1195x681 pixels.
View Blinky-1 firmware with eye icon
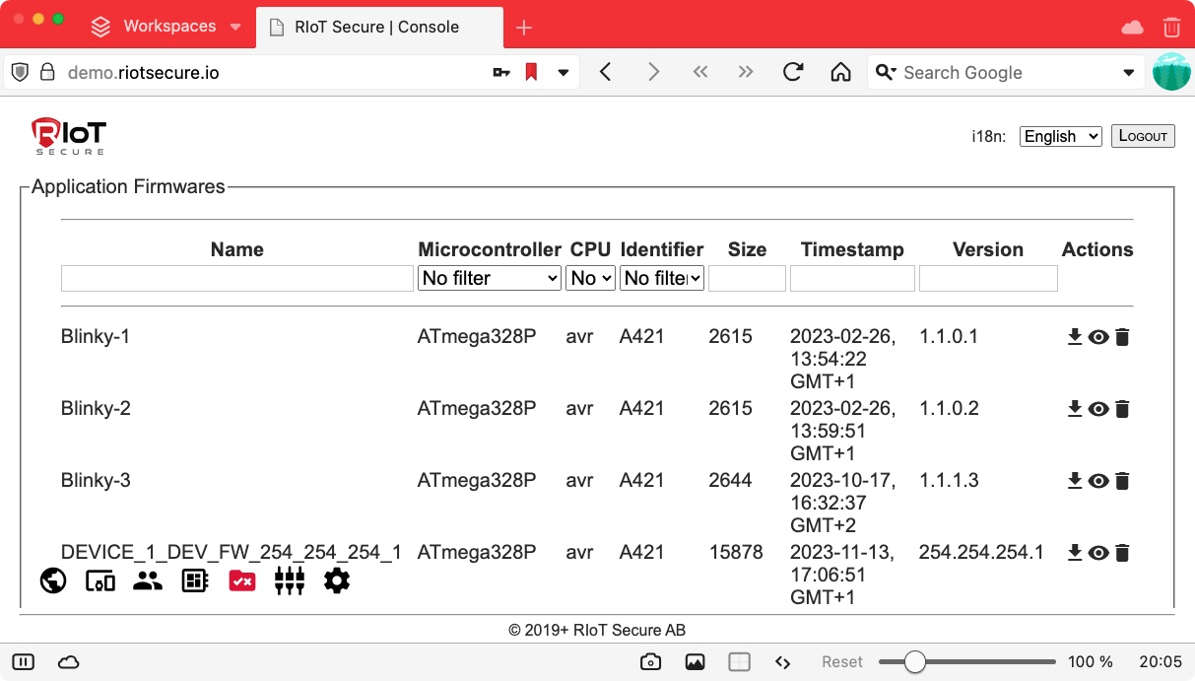(1098, 337)
